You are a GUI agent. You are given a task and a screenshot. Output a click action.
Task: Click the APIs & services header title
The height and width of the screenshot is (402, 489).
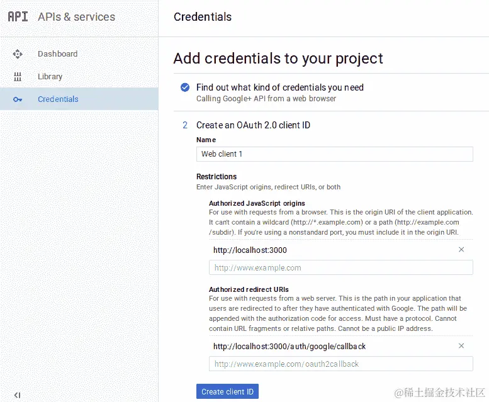click(x=76, y=17)
